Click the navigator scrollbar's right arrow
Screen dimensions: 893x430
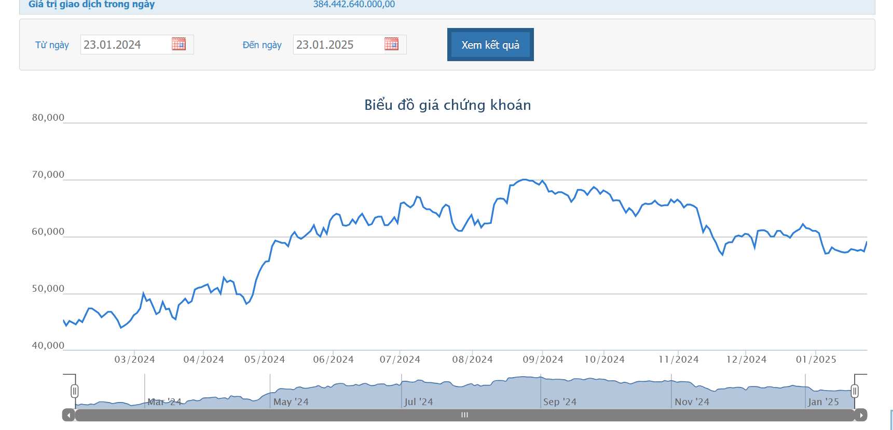861,415
